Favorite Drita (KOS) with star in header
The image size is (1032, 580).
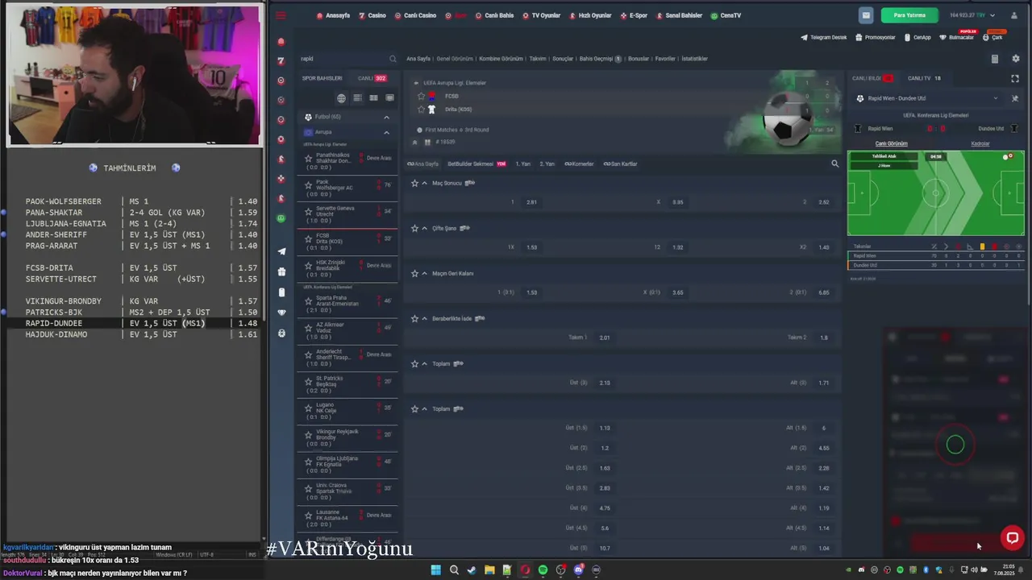pyautogui.click(x=421, y=109)
